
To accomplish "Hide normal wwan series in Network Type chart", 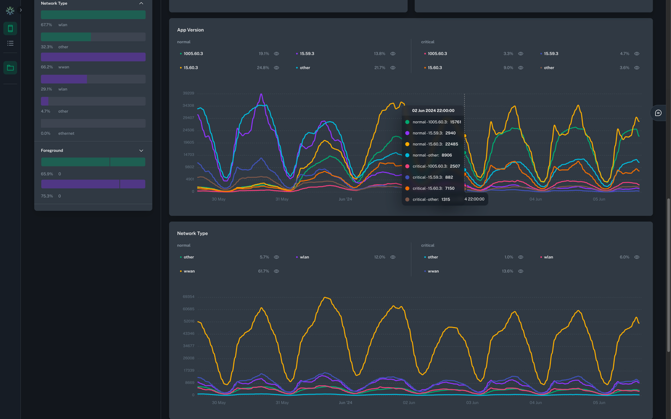I will [277, 271].
